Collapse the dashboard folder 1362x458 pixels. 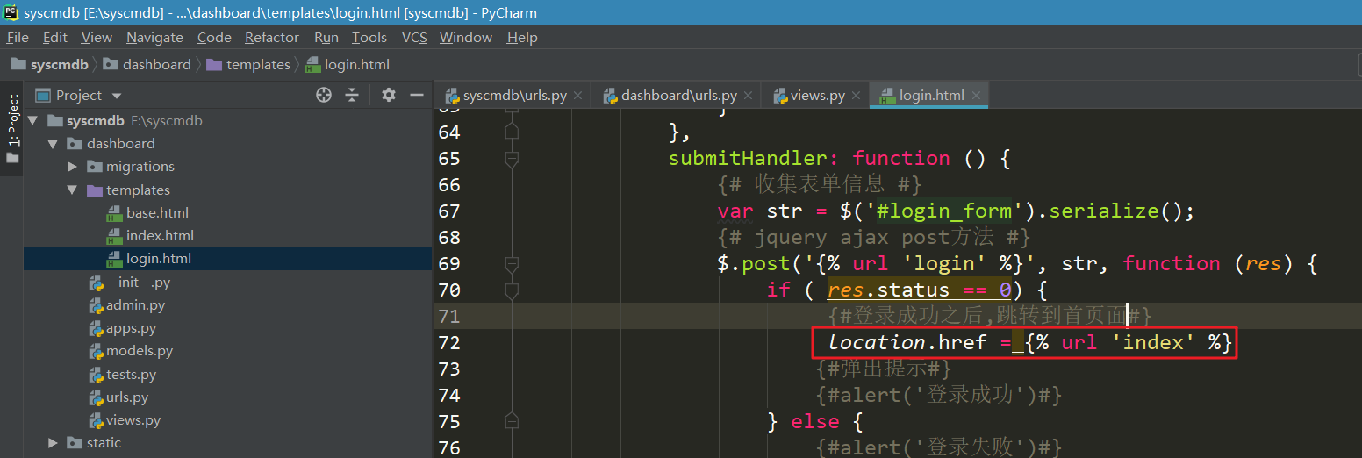point(54,143)
